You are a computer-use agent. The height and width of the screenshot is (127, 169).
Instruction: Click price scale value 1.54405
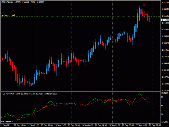click(165, 63)
